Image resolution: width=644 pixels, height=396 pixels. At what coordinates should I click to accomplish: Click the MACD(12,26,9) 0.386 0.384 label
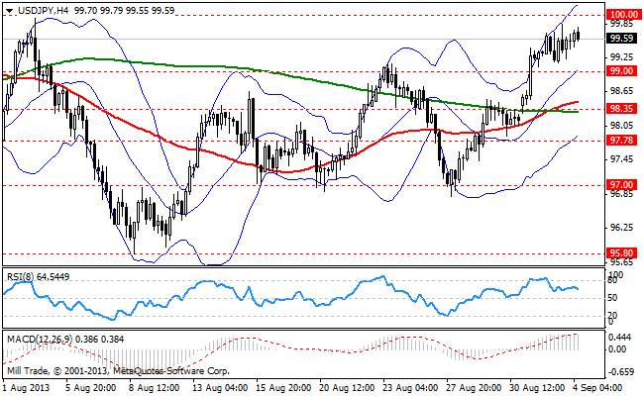click(x=65, y=340)
